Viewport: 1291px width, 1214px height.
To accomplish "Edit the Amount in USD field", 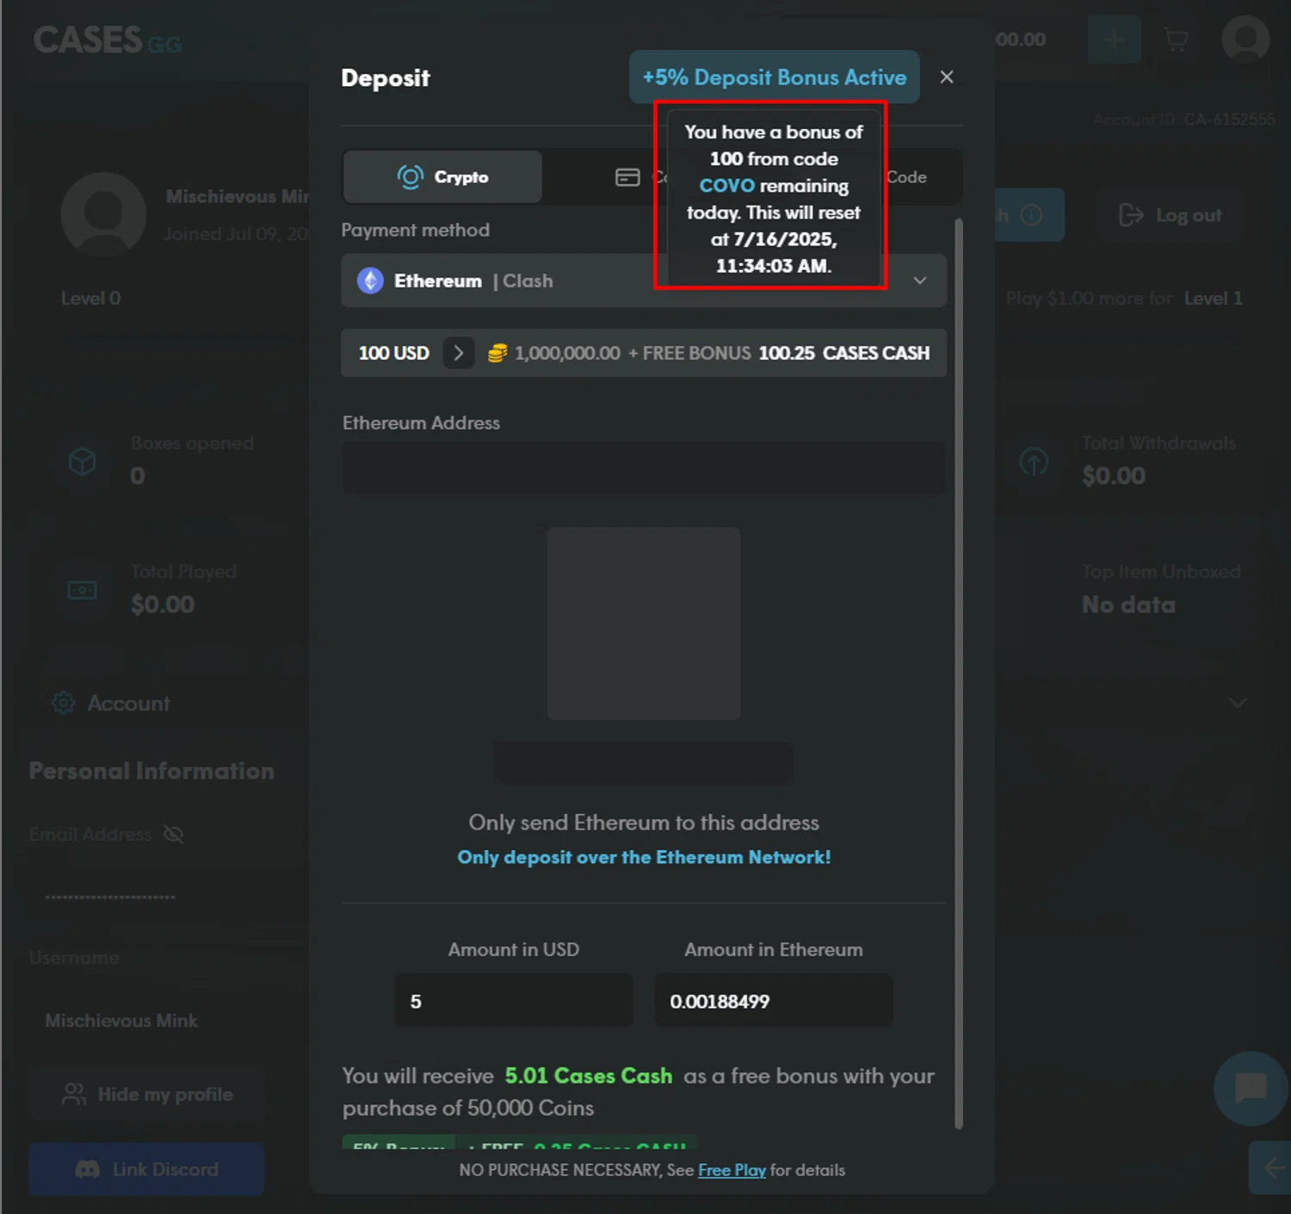I will 514,1001.
